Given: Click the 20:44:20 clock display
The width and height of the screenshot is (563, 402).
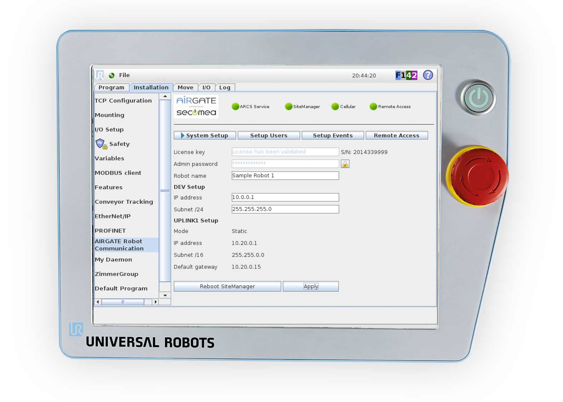Looking at the screenshot, I should point(364,75).
